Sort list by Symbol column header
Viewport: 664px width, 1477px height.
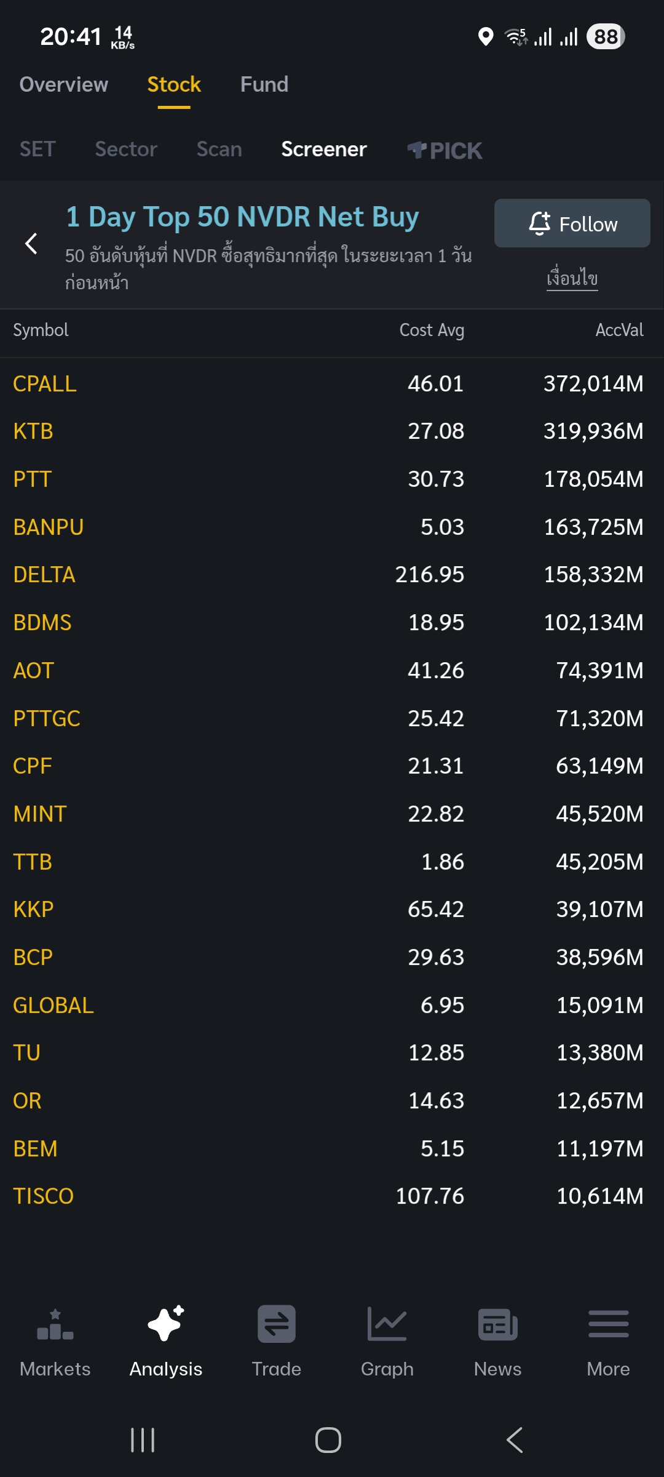click(41, 330)
